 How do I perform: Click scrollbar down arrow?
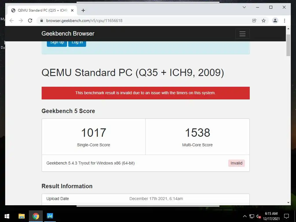tap(288, 203)
